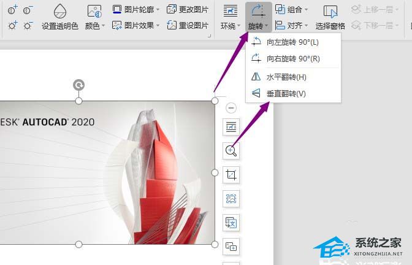Choose 垂直翻转(V) from the menu
Image resolution: width=412 pixels, height=265 pixels.
293,93
